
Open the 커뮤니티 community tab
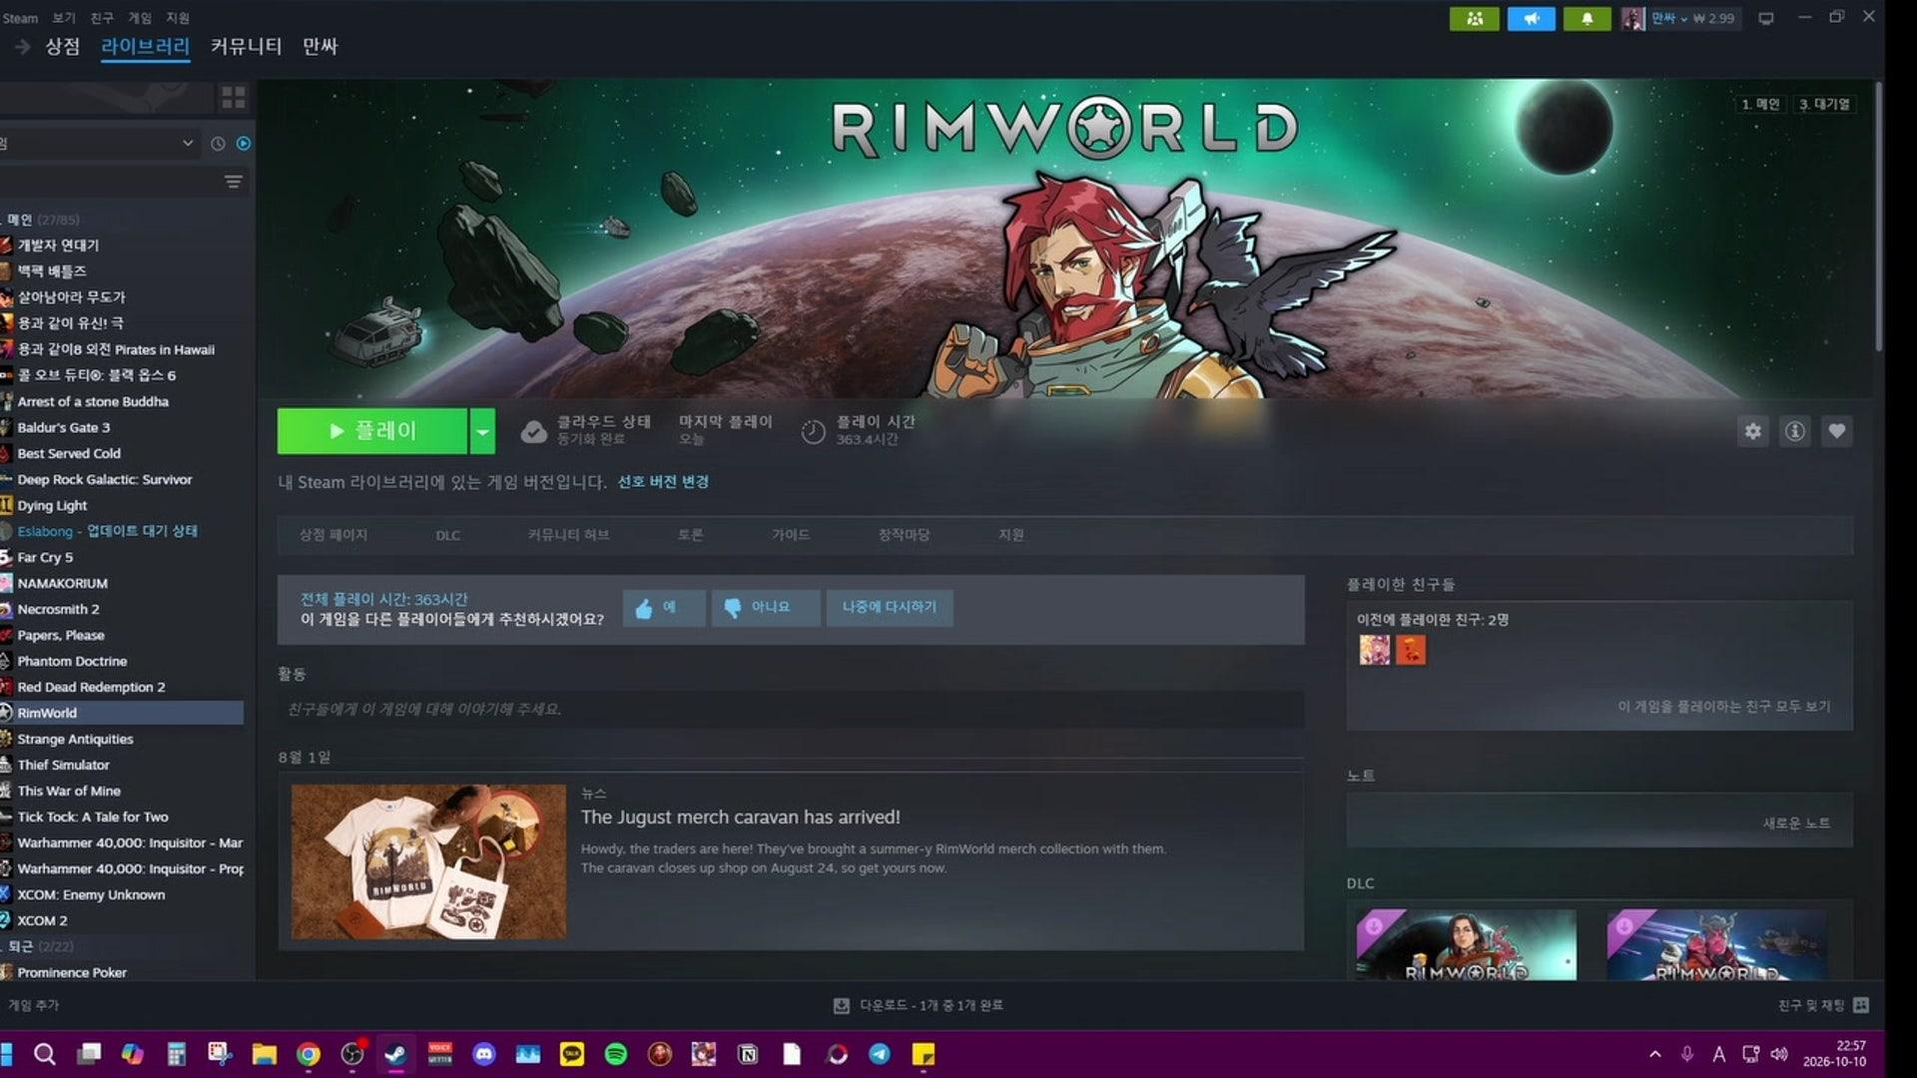(246, 46)
